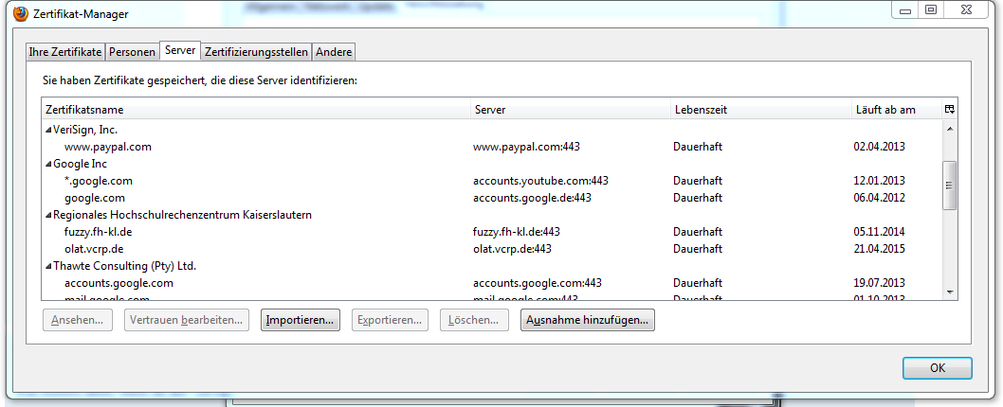Select the olat.vcrp.de certificate row
Viewport: 1003px width, 407px height.
click(493, 249)
